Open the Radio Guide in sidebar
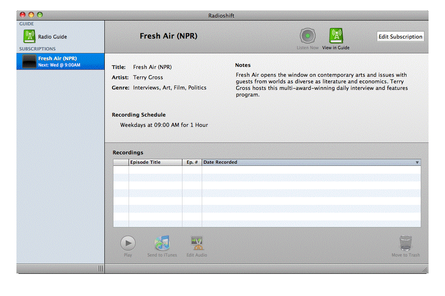445x296 pixels. [30, 37]
